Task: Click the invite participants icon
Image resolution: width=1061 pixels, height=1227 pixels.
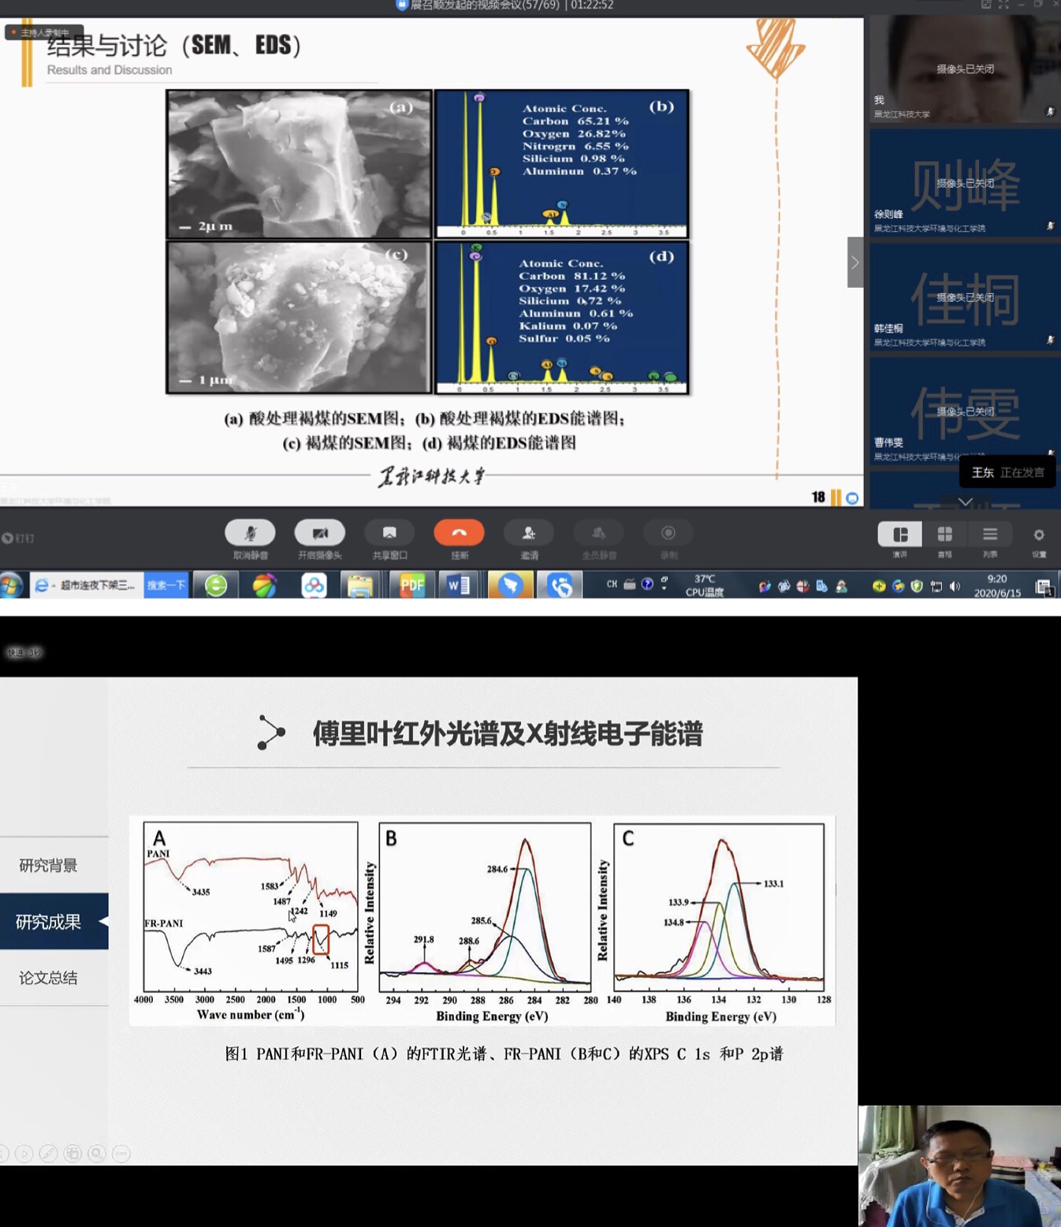Action: [528, 534]
